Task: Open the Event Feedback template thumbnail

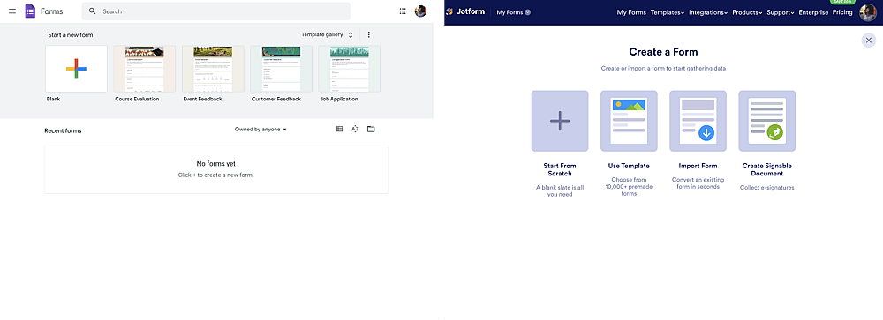Action: pyautogui.click(x=213, y=69)
